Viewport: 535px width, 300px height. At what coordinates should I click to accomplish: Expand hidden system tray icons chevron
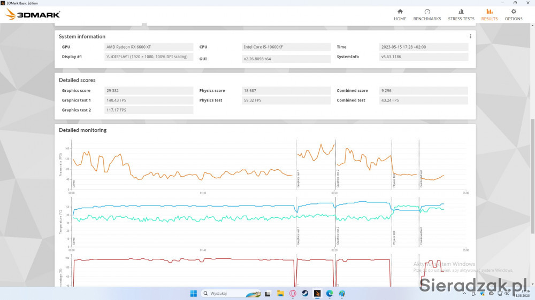[x=464, y=294]
